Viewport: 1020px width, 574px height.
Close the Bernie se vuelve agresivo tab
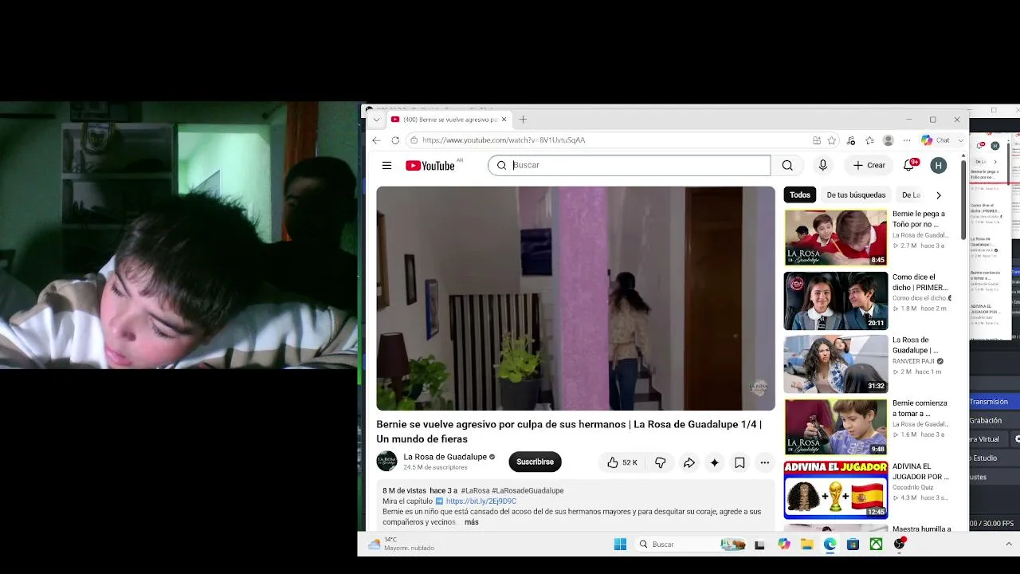(x=504, y=120)
